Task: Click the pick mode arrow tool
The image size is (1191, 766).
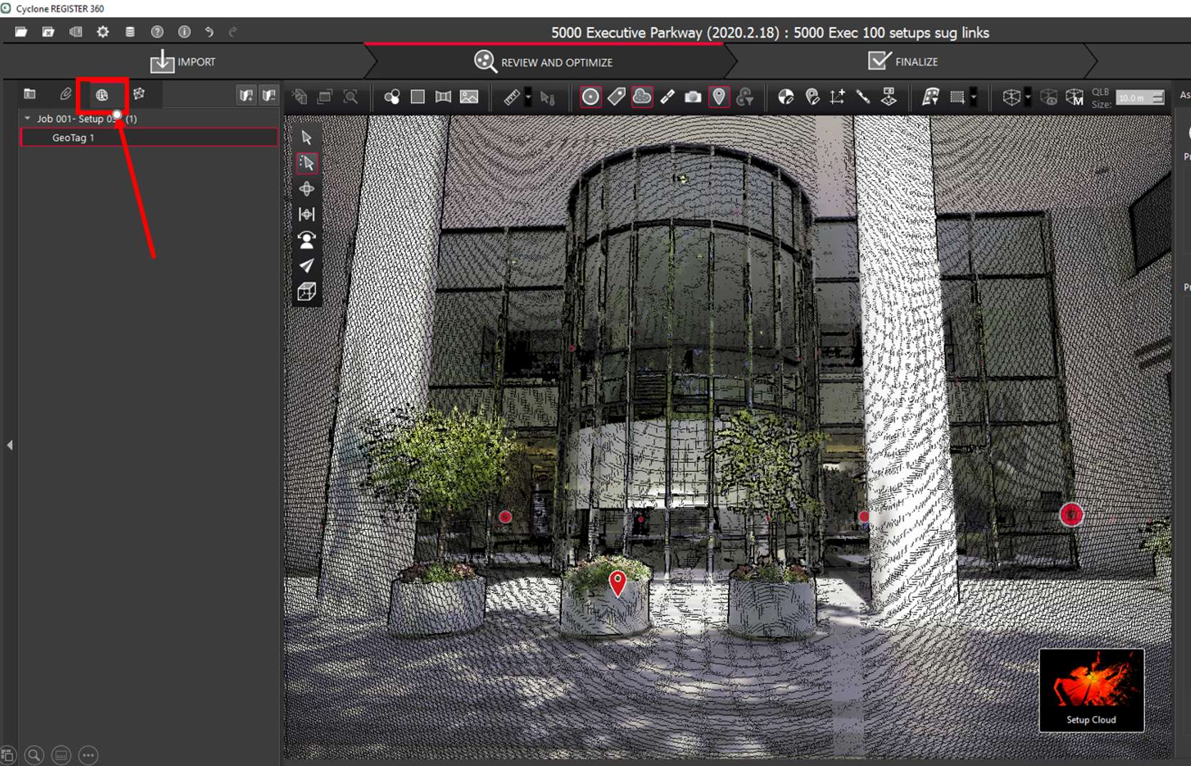Action: [306, 137]
